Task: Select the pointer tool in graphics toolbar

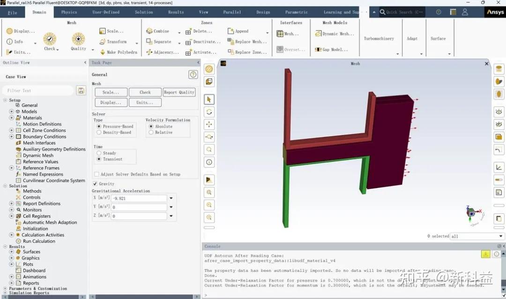Action: click(x=209, y=99)
